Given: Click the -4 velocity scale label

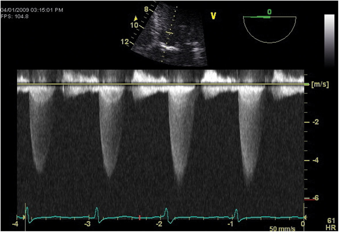Looking at the screenshot, I should [x=314, y=160].
